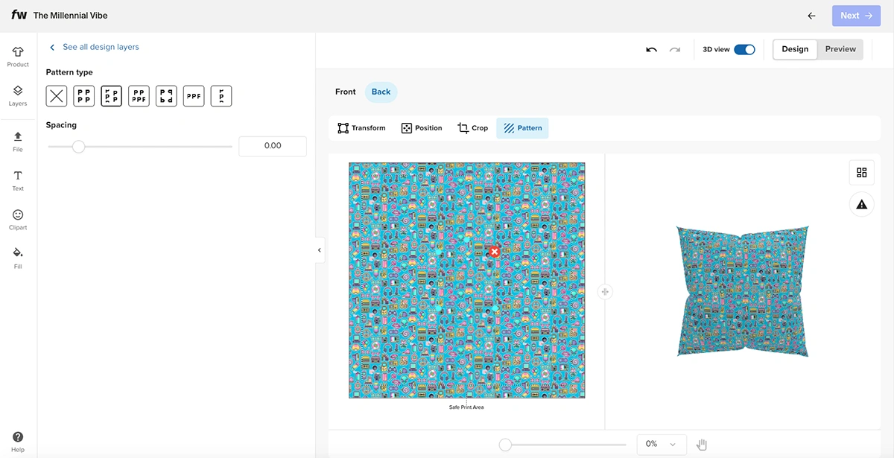Image resolution: width=894 pixels, height=458 pixels.
Task: Open the Layers panel
Action: click(x=18, y=95)
